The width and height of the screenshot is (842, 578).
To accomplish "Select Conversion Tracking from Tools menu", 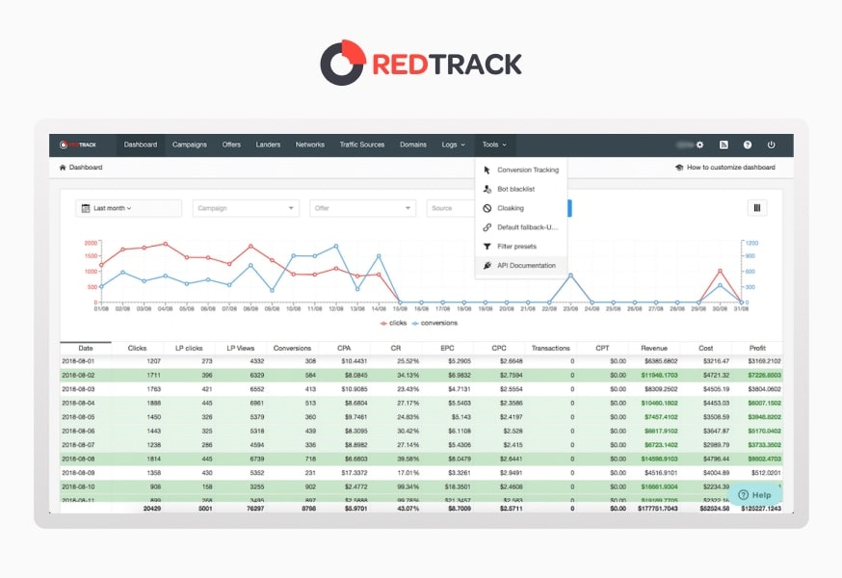I will [x=527, y=171].
